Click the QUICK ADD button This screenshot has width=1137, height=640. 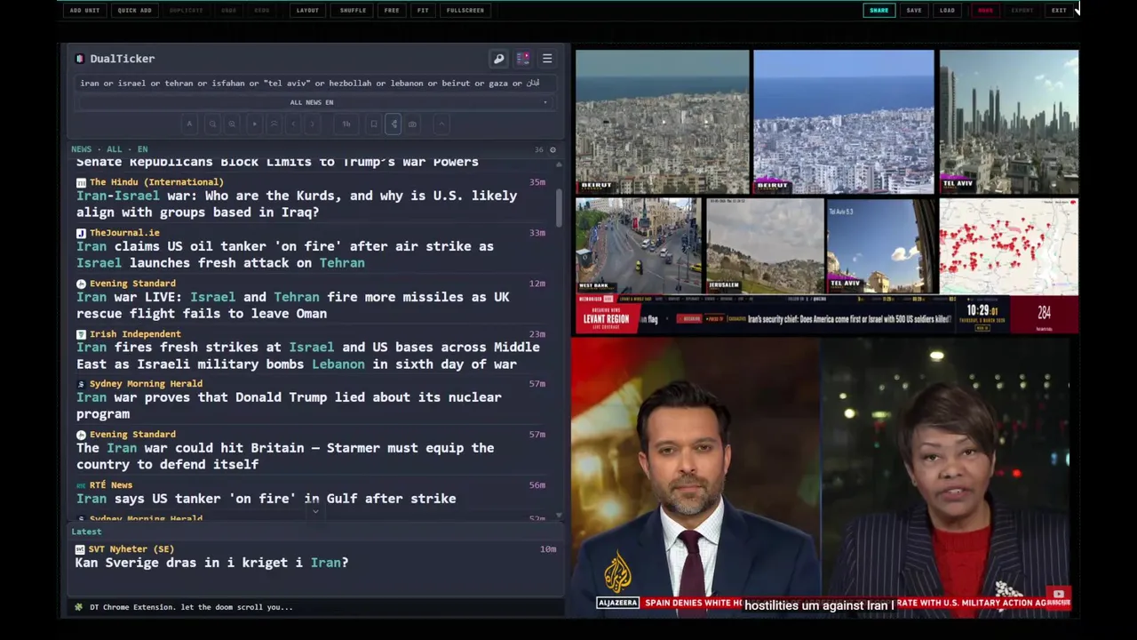point(134,11)
